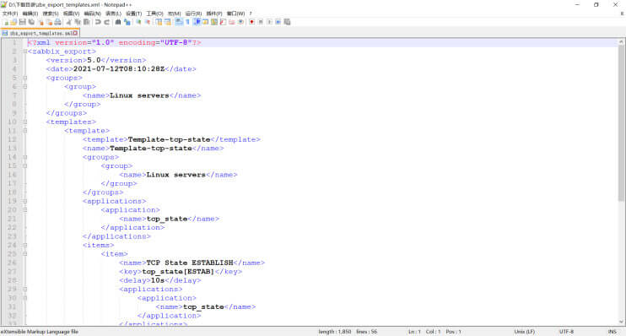Collapse the templates node on line 10
Viewport: 626px width, 336px height.
(24, 122)
